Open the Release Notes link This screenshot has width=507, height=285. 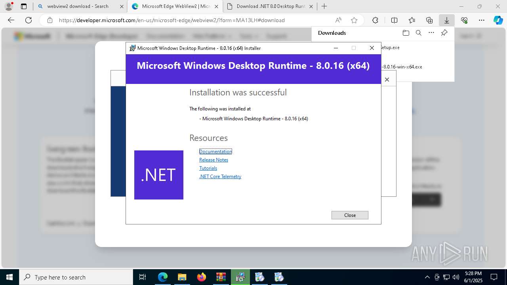(213, 160)
